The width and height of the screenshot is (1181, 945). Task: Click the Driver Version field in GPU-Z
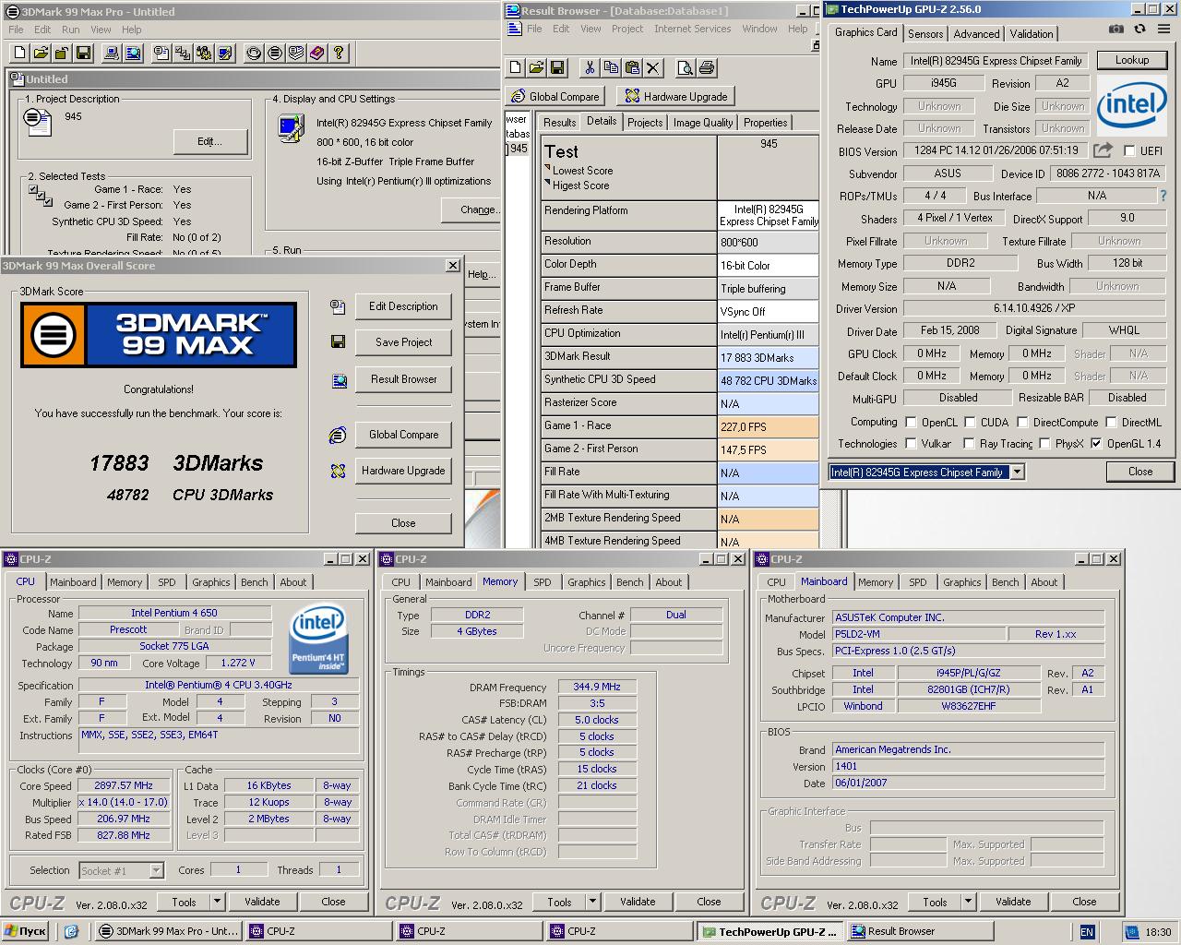tap(1034, 309)
